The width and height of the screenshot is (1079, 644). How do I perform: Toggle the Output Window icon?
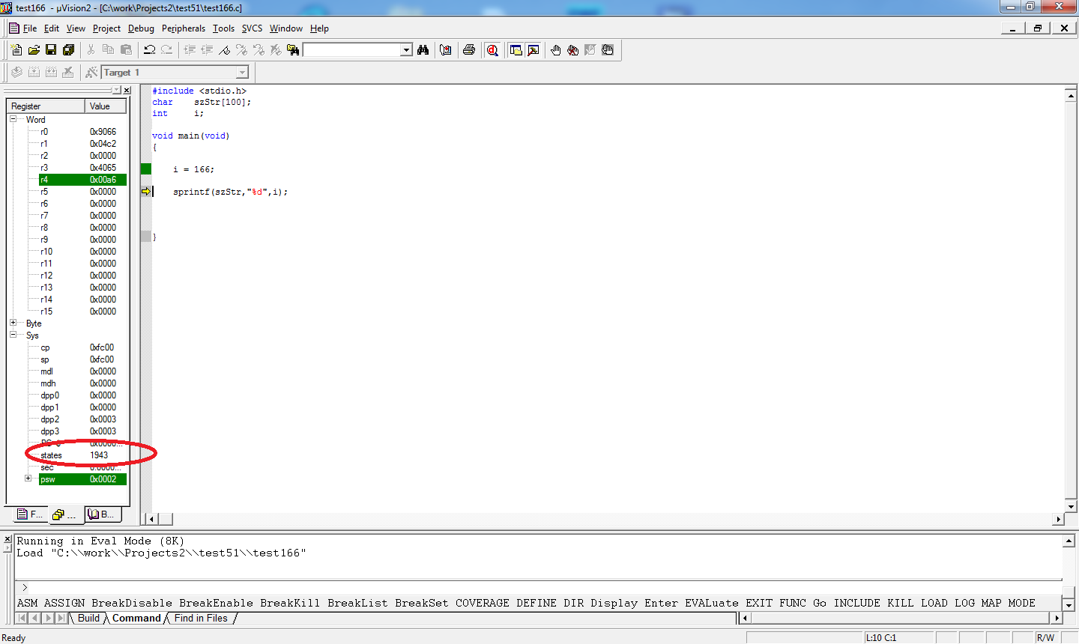(x=533, y=50)
